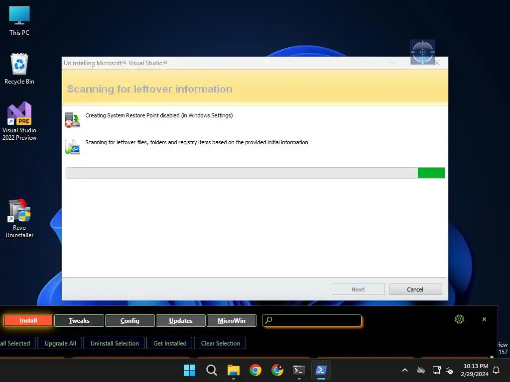Click the Clear Selection button
The width and height of the screenshot is (510, 382).
(220, 343)
